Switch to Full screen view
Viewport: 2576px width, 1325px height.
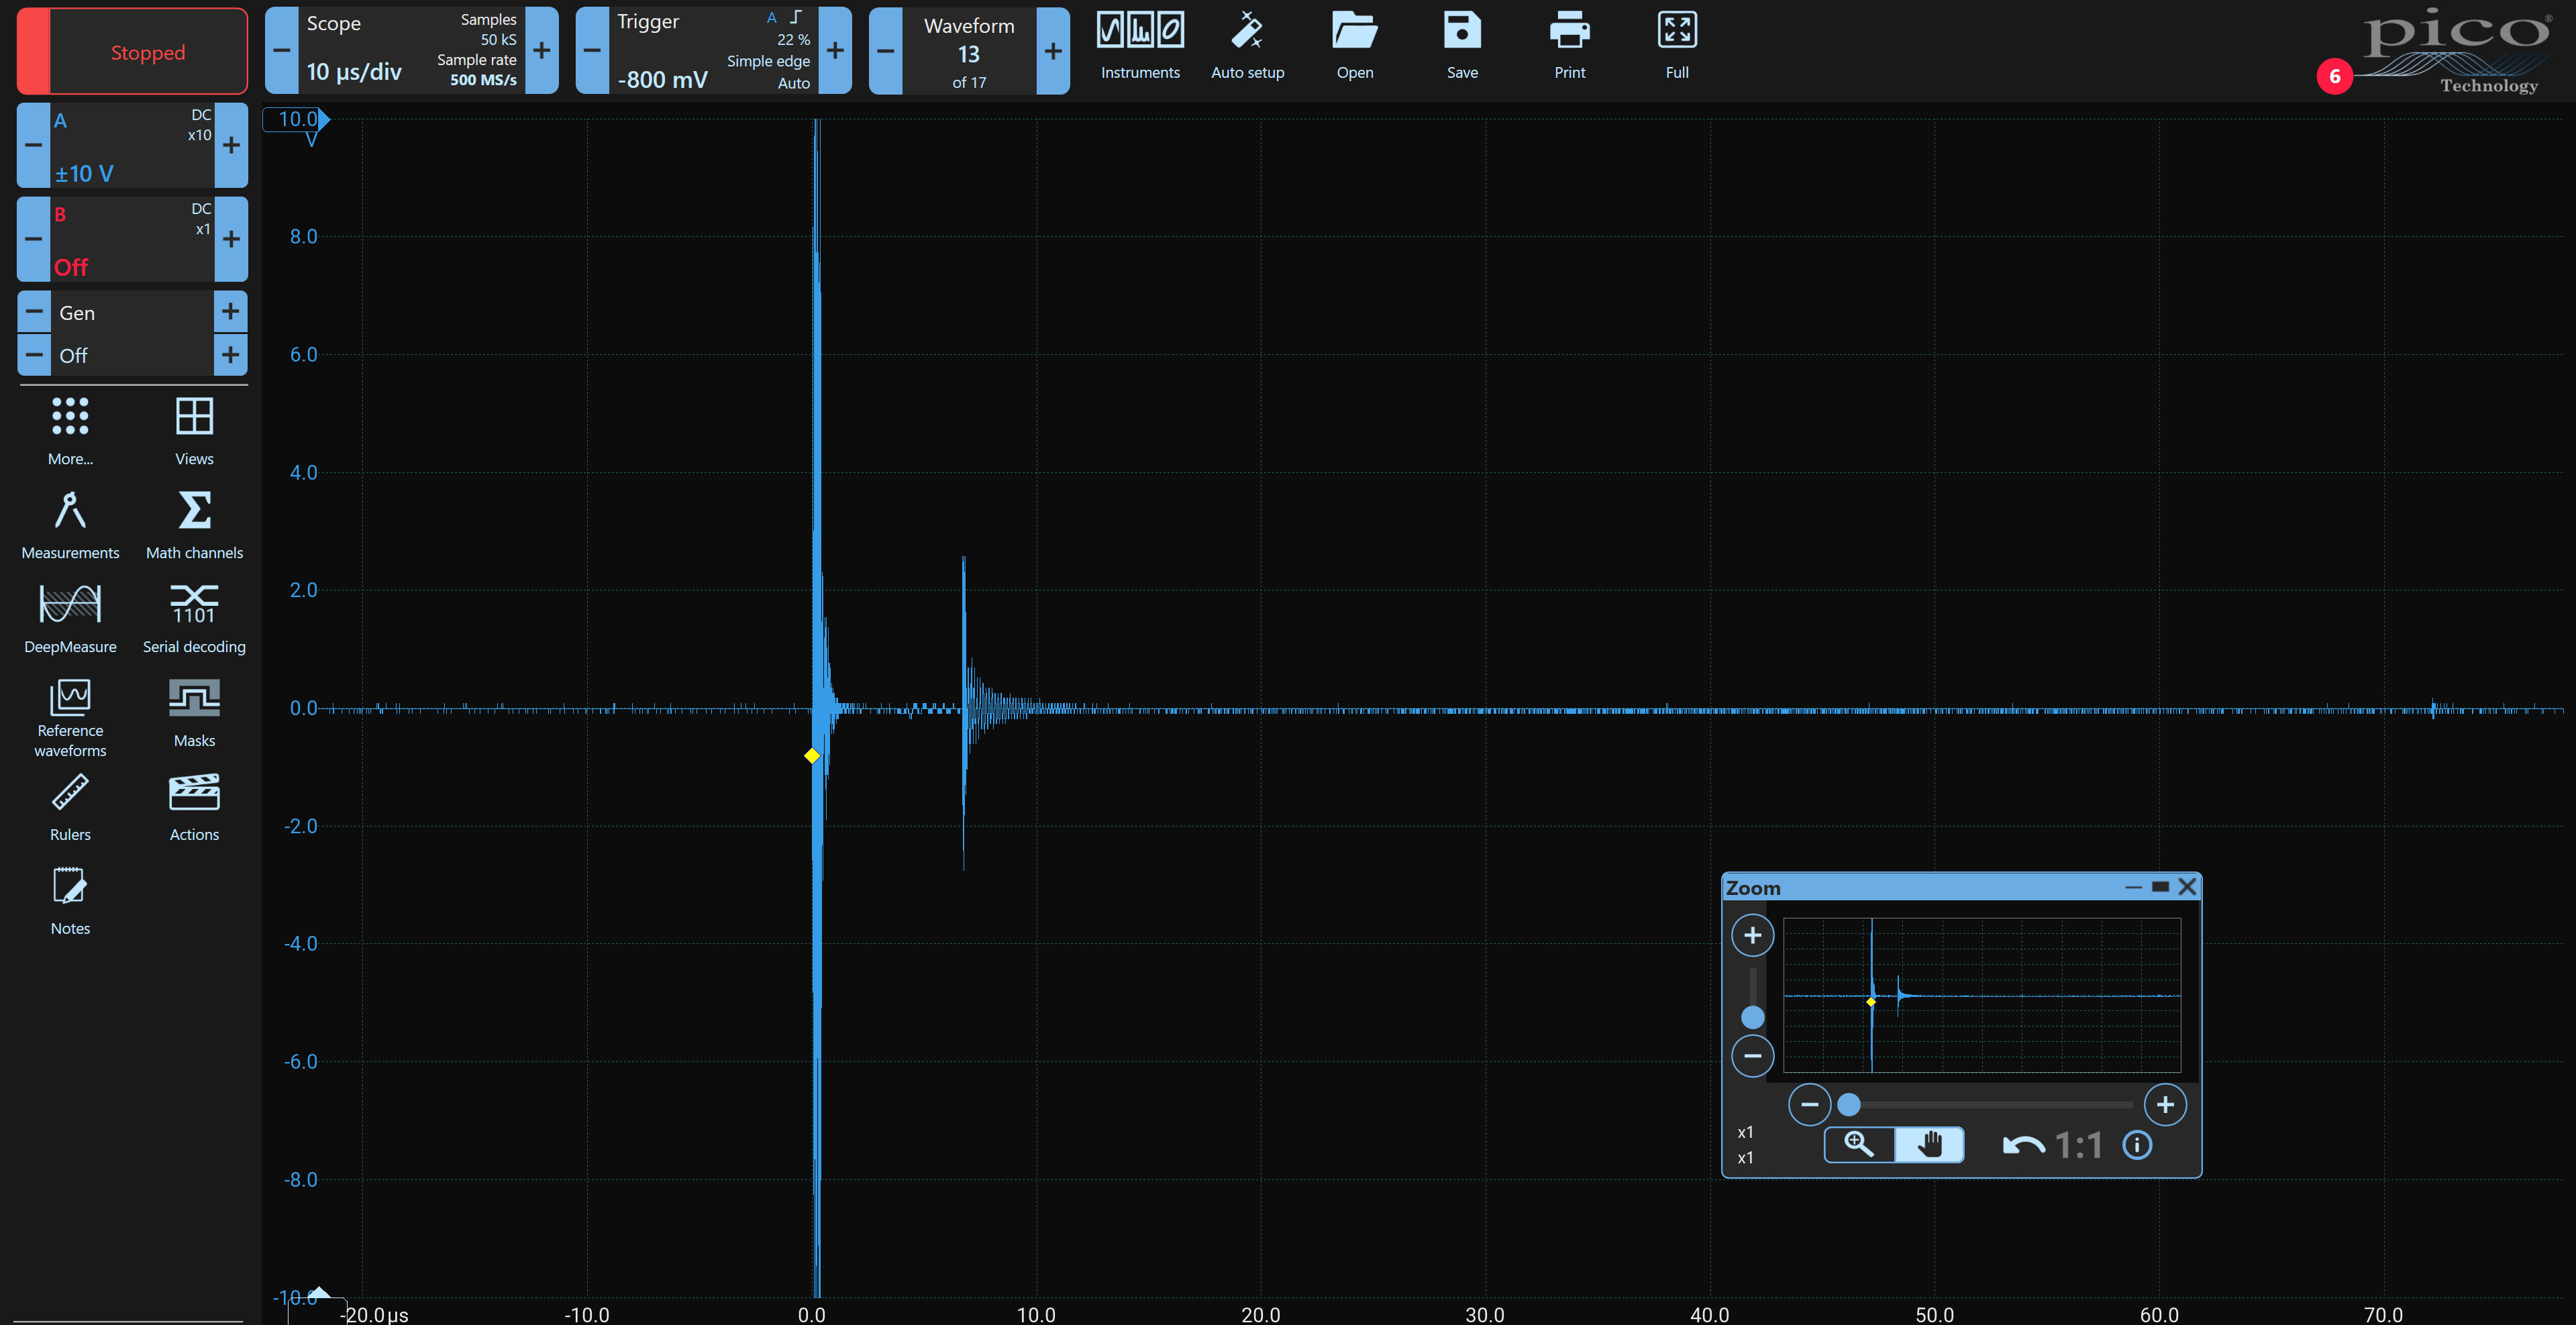(x=1677, y=46)
